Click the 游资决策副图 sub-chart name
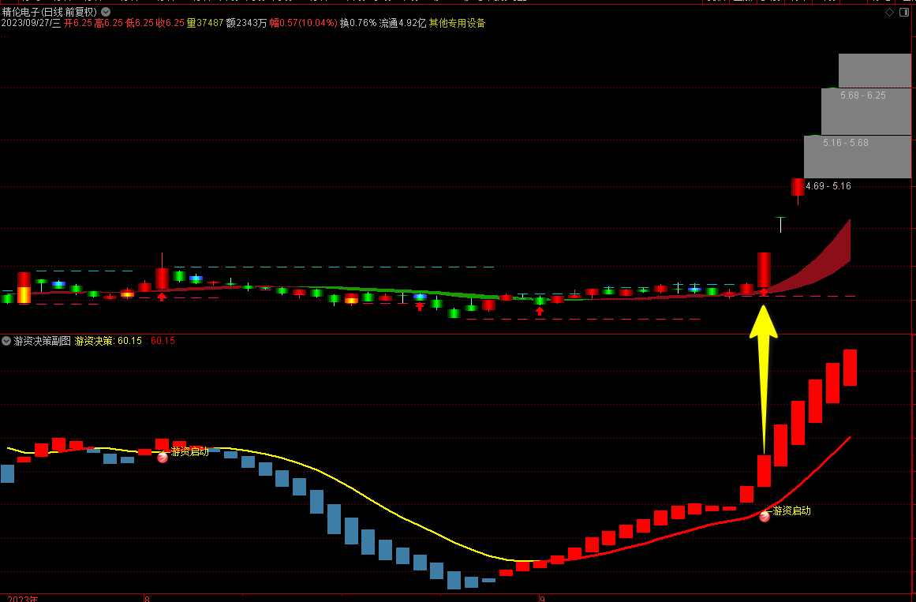The image size is (916, 602). (x=43, y=341)
